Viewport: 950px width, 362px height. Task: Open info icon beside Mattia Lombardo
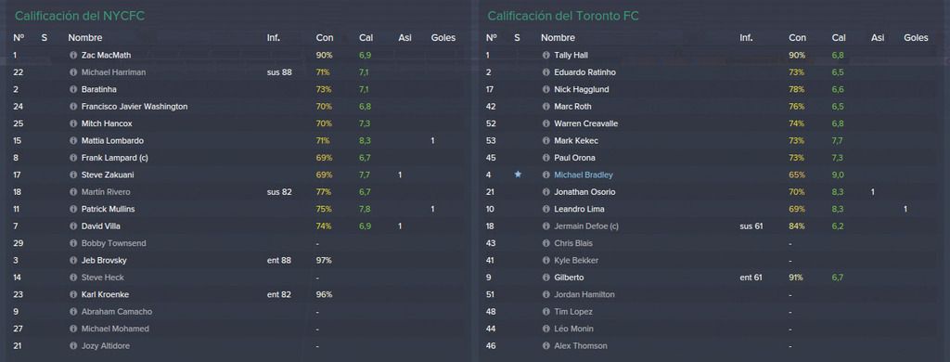(73, 141)
